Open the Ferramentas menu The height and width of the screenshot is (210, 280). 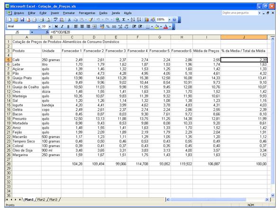[x=87, y=13]
